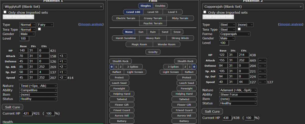
Task: Check Pokemon 2 'Only show imported sets'
Action: coord(205,12)
